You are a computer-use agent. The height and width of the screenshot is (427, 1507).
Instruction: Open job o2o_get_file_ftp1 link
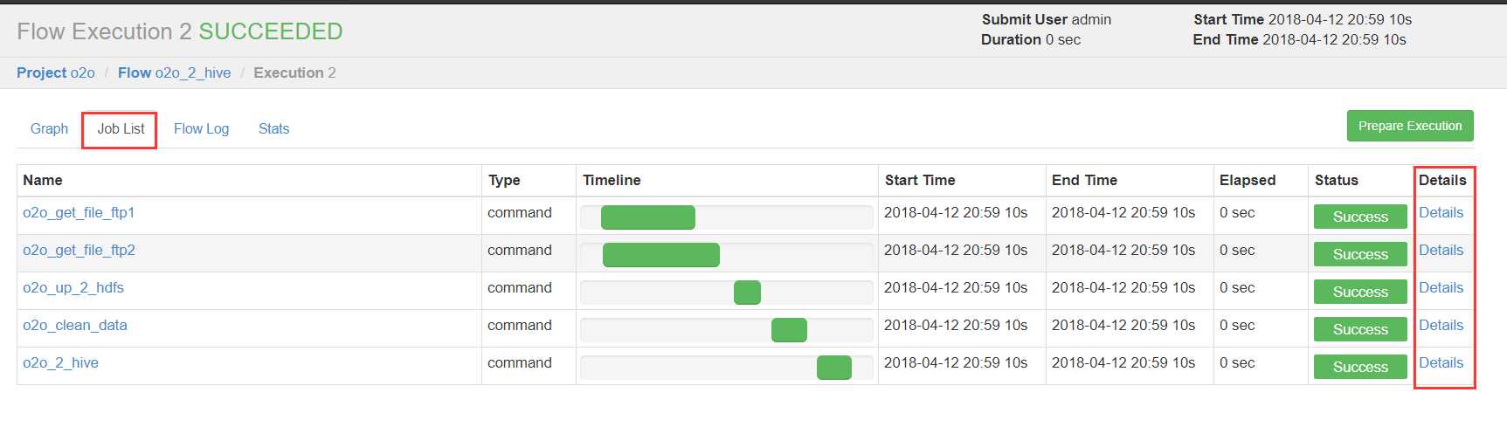point(79,213)
